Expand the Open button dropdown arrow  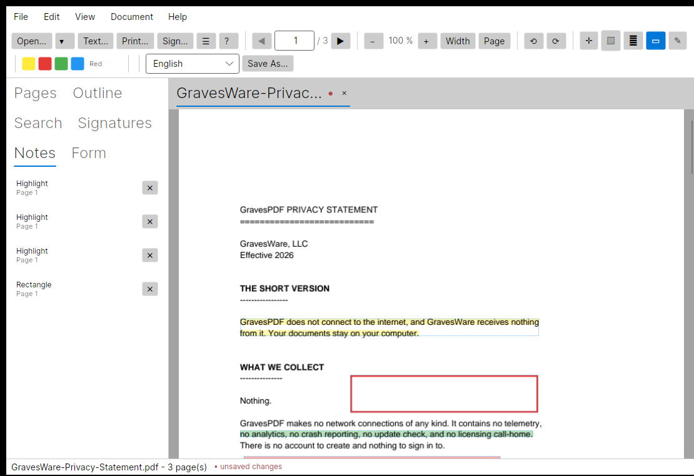64,41
